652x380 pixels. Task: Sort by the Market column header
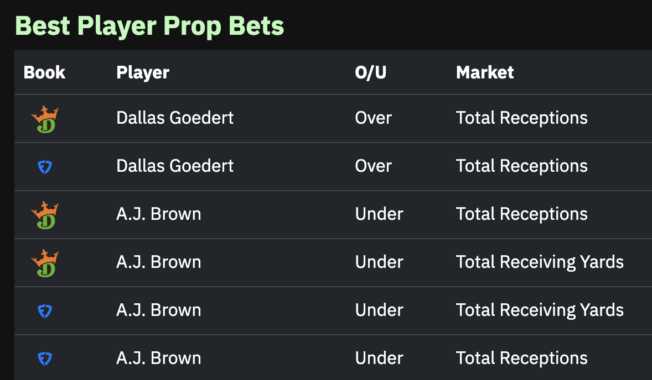(x=485, y=72)
